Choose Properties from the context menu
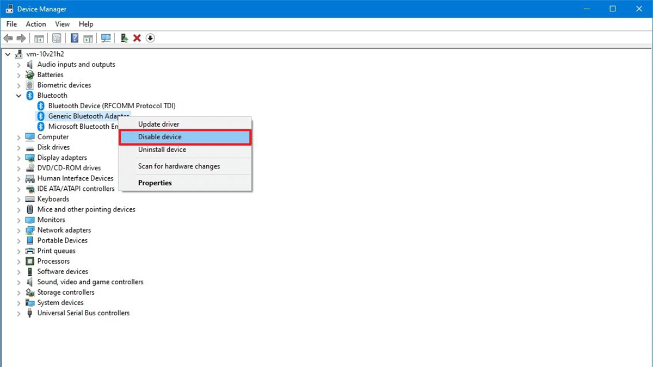 coord(185,183)
